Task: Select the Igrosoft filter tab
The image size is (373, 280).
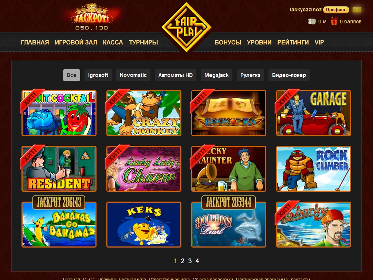Action: pyautogui.click(x=98, y=75)
